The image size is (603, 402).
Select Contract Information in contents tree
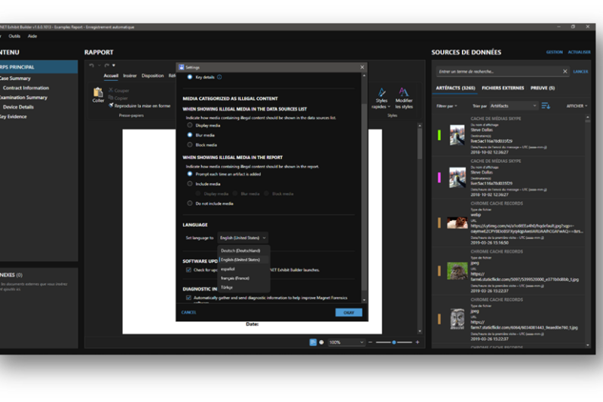(x=26, y=87)
